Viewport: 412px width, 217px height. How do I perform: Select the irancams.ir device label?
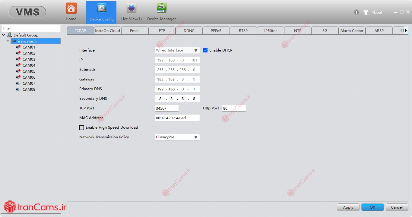27,41
